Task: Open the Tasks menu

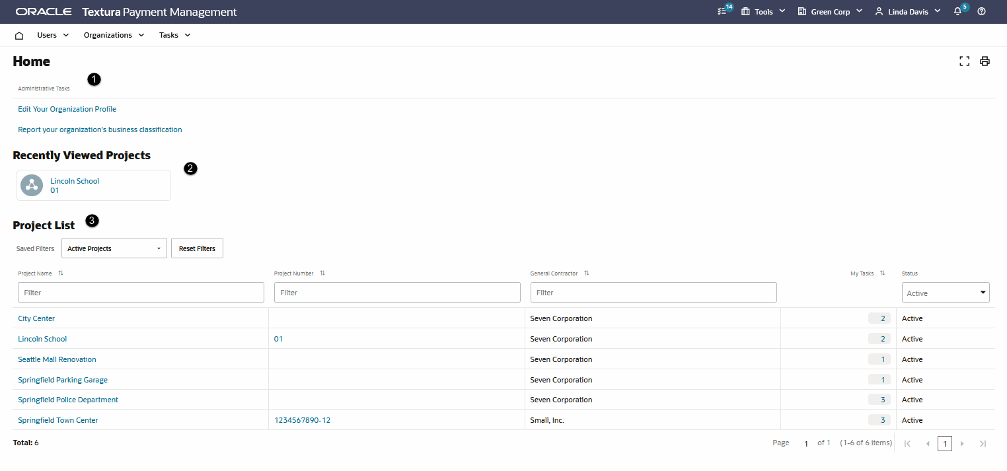Action: (174, 35)
